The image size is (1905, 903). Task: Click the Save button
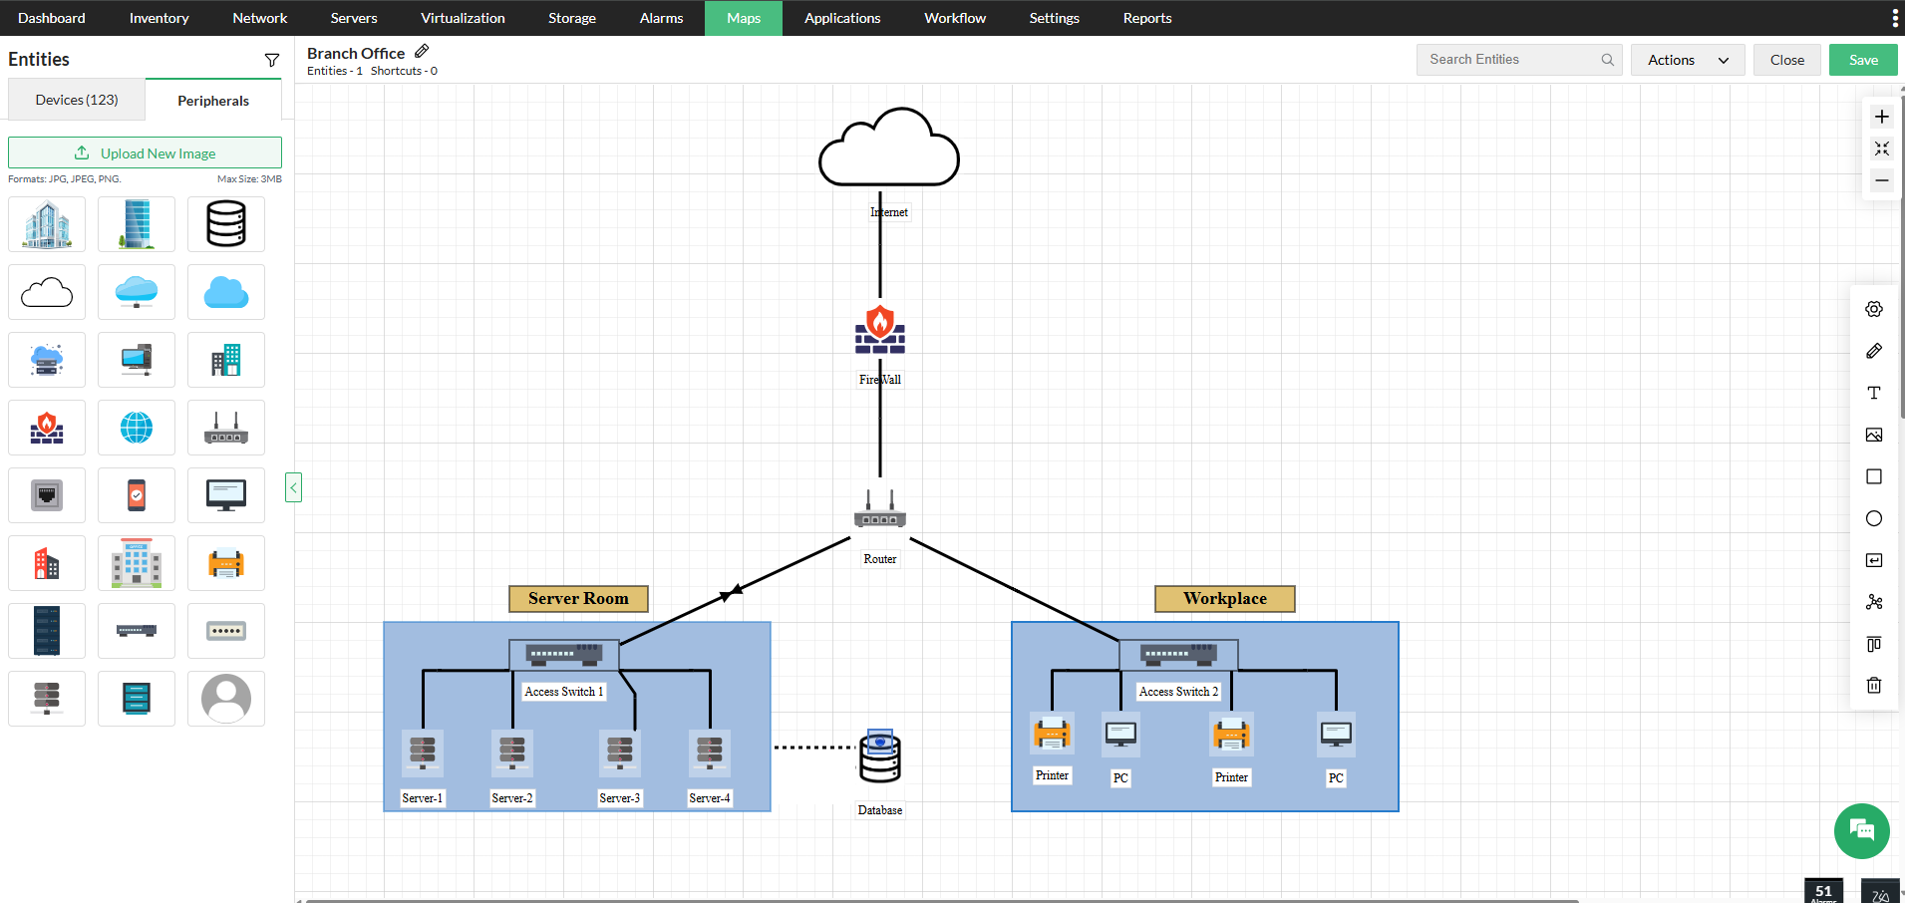pyautogui.click(x=1862, y=60)
